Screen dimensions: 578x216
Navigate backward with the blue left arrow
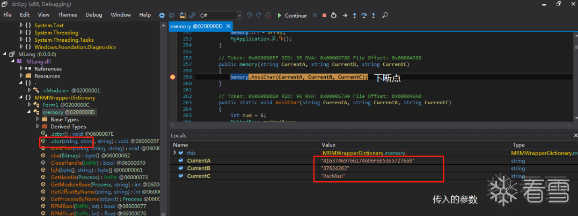tap(162, 16)
